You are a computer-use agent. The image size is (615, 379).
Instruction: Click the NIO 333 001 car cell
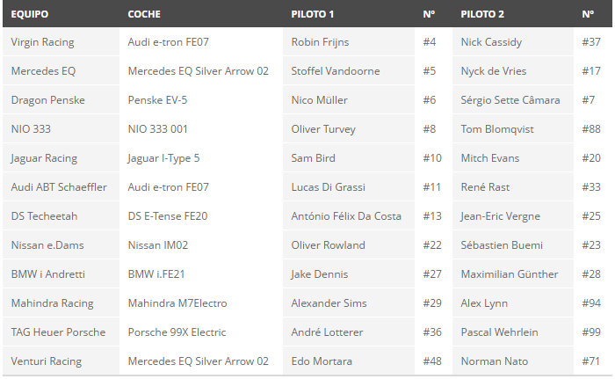(157, 129)
